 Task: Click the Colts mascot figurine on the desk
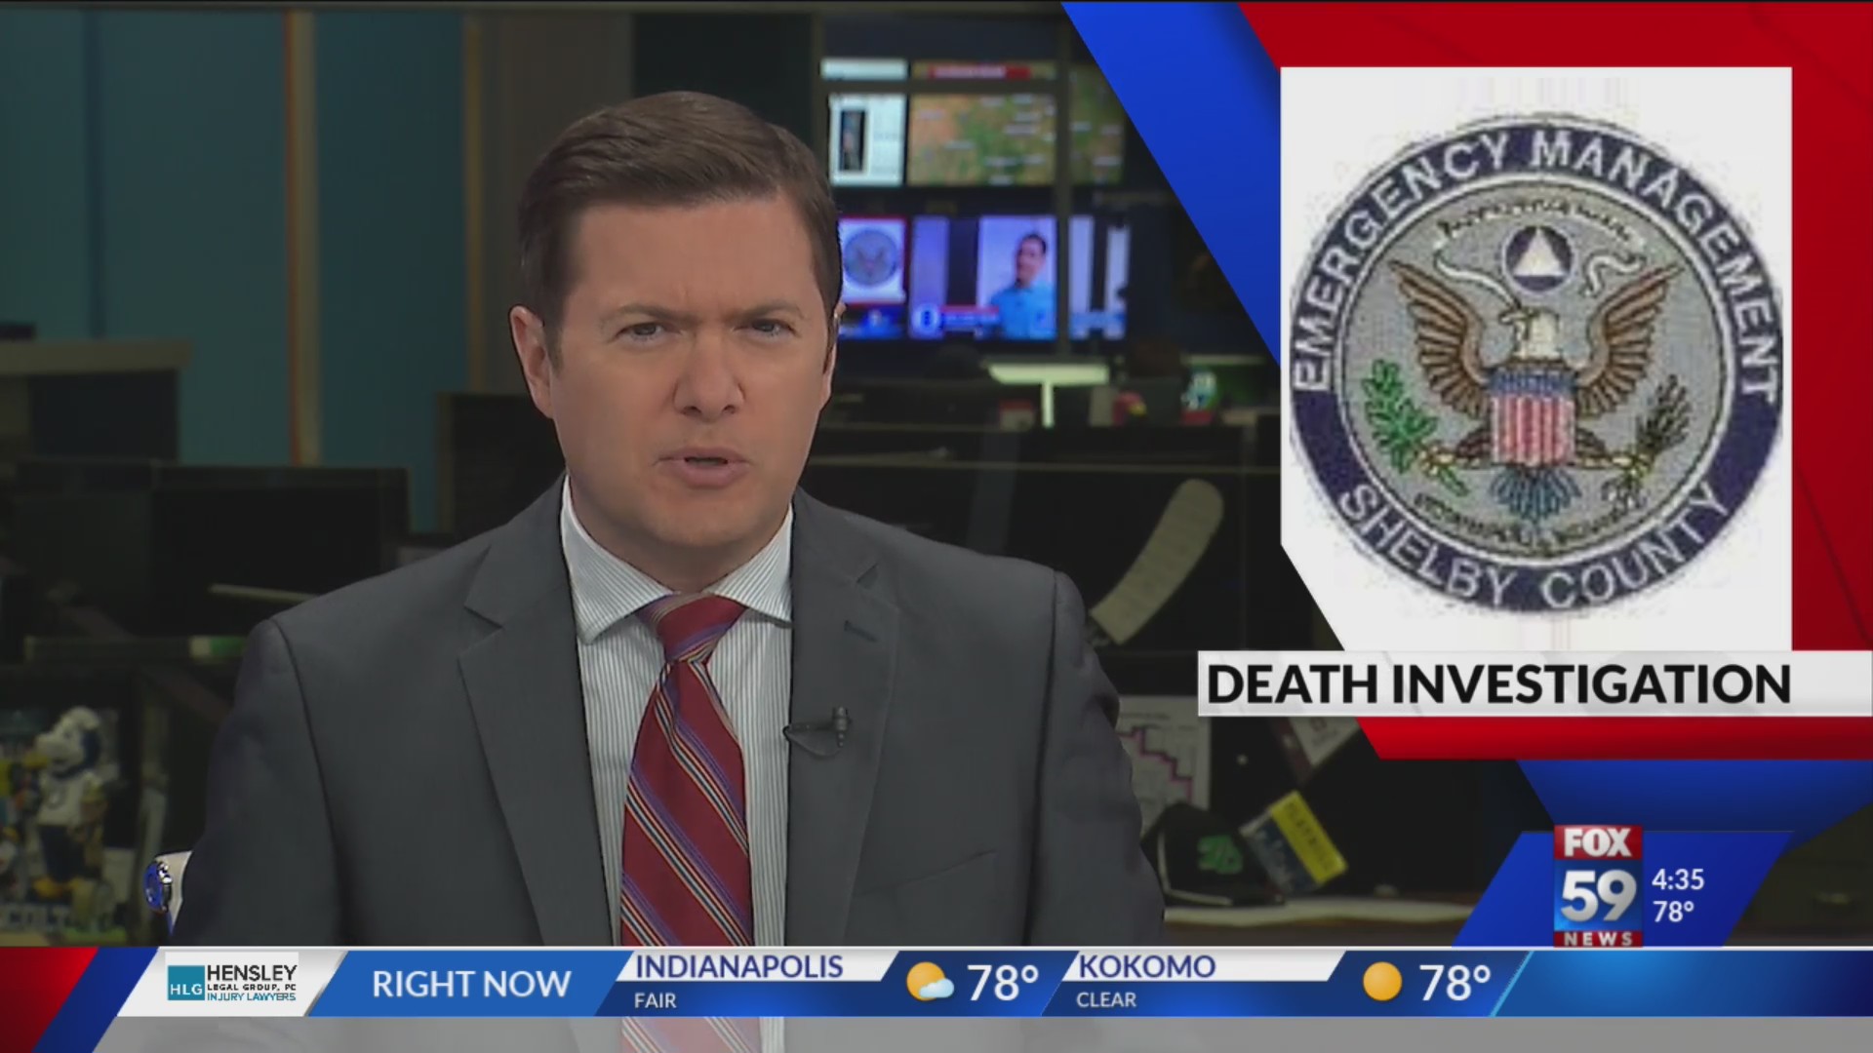68,795
